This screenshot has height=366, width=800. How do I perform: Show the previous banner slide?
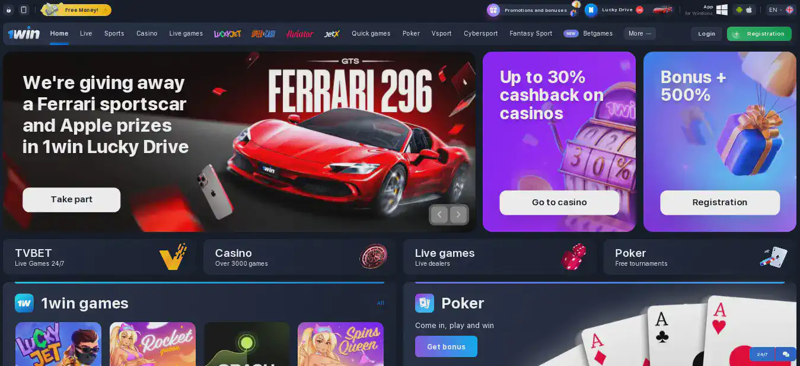[439, 215]
